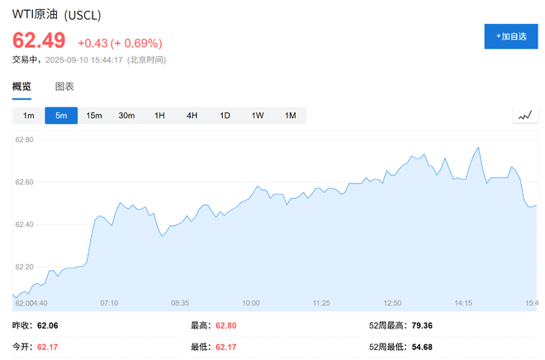Open the 图表 tab

(64, 86)
